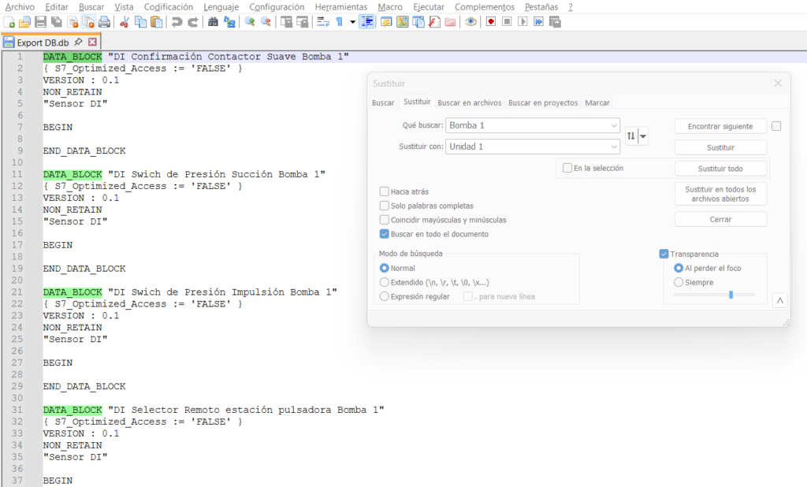
Task: Switch to the 'Buscar en archivos' tab
Action: (469, 102)
